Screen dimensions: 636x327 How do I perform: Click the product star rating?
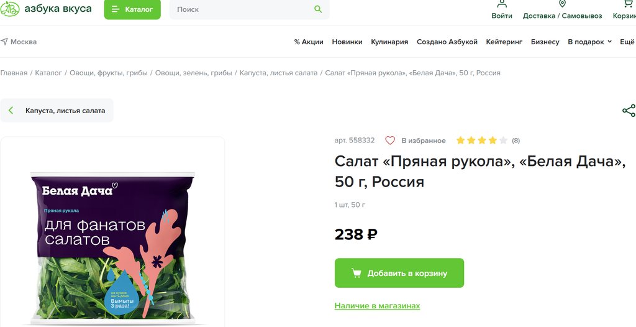[x=481, y=140]
